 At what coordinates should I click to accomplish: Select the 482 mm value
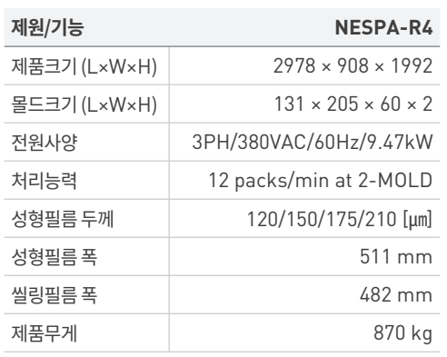(x=396, y=295)
